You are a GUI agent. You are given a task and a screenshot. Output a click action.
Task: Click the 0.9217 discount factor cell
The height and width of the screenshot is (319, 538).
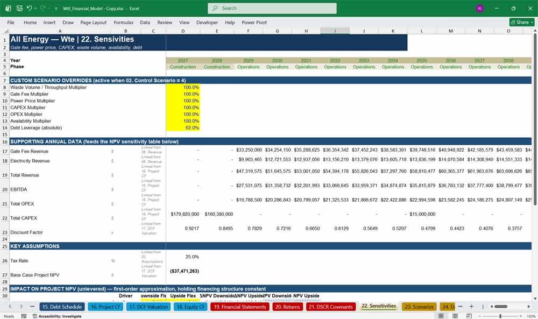[x=183, y=229]
